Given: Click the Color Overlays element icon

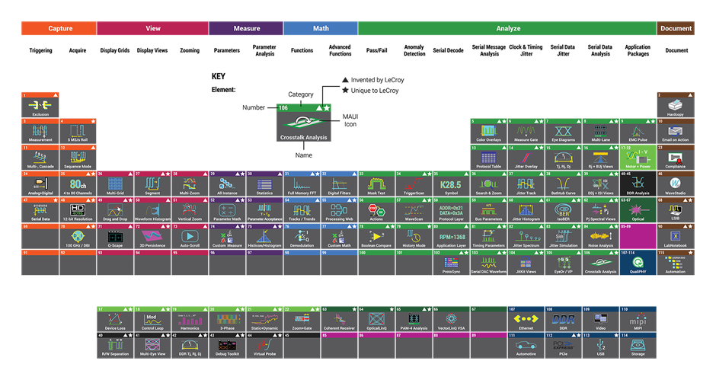Looking at the screenshot, I should pos(488,131).
